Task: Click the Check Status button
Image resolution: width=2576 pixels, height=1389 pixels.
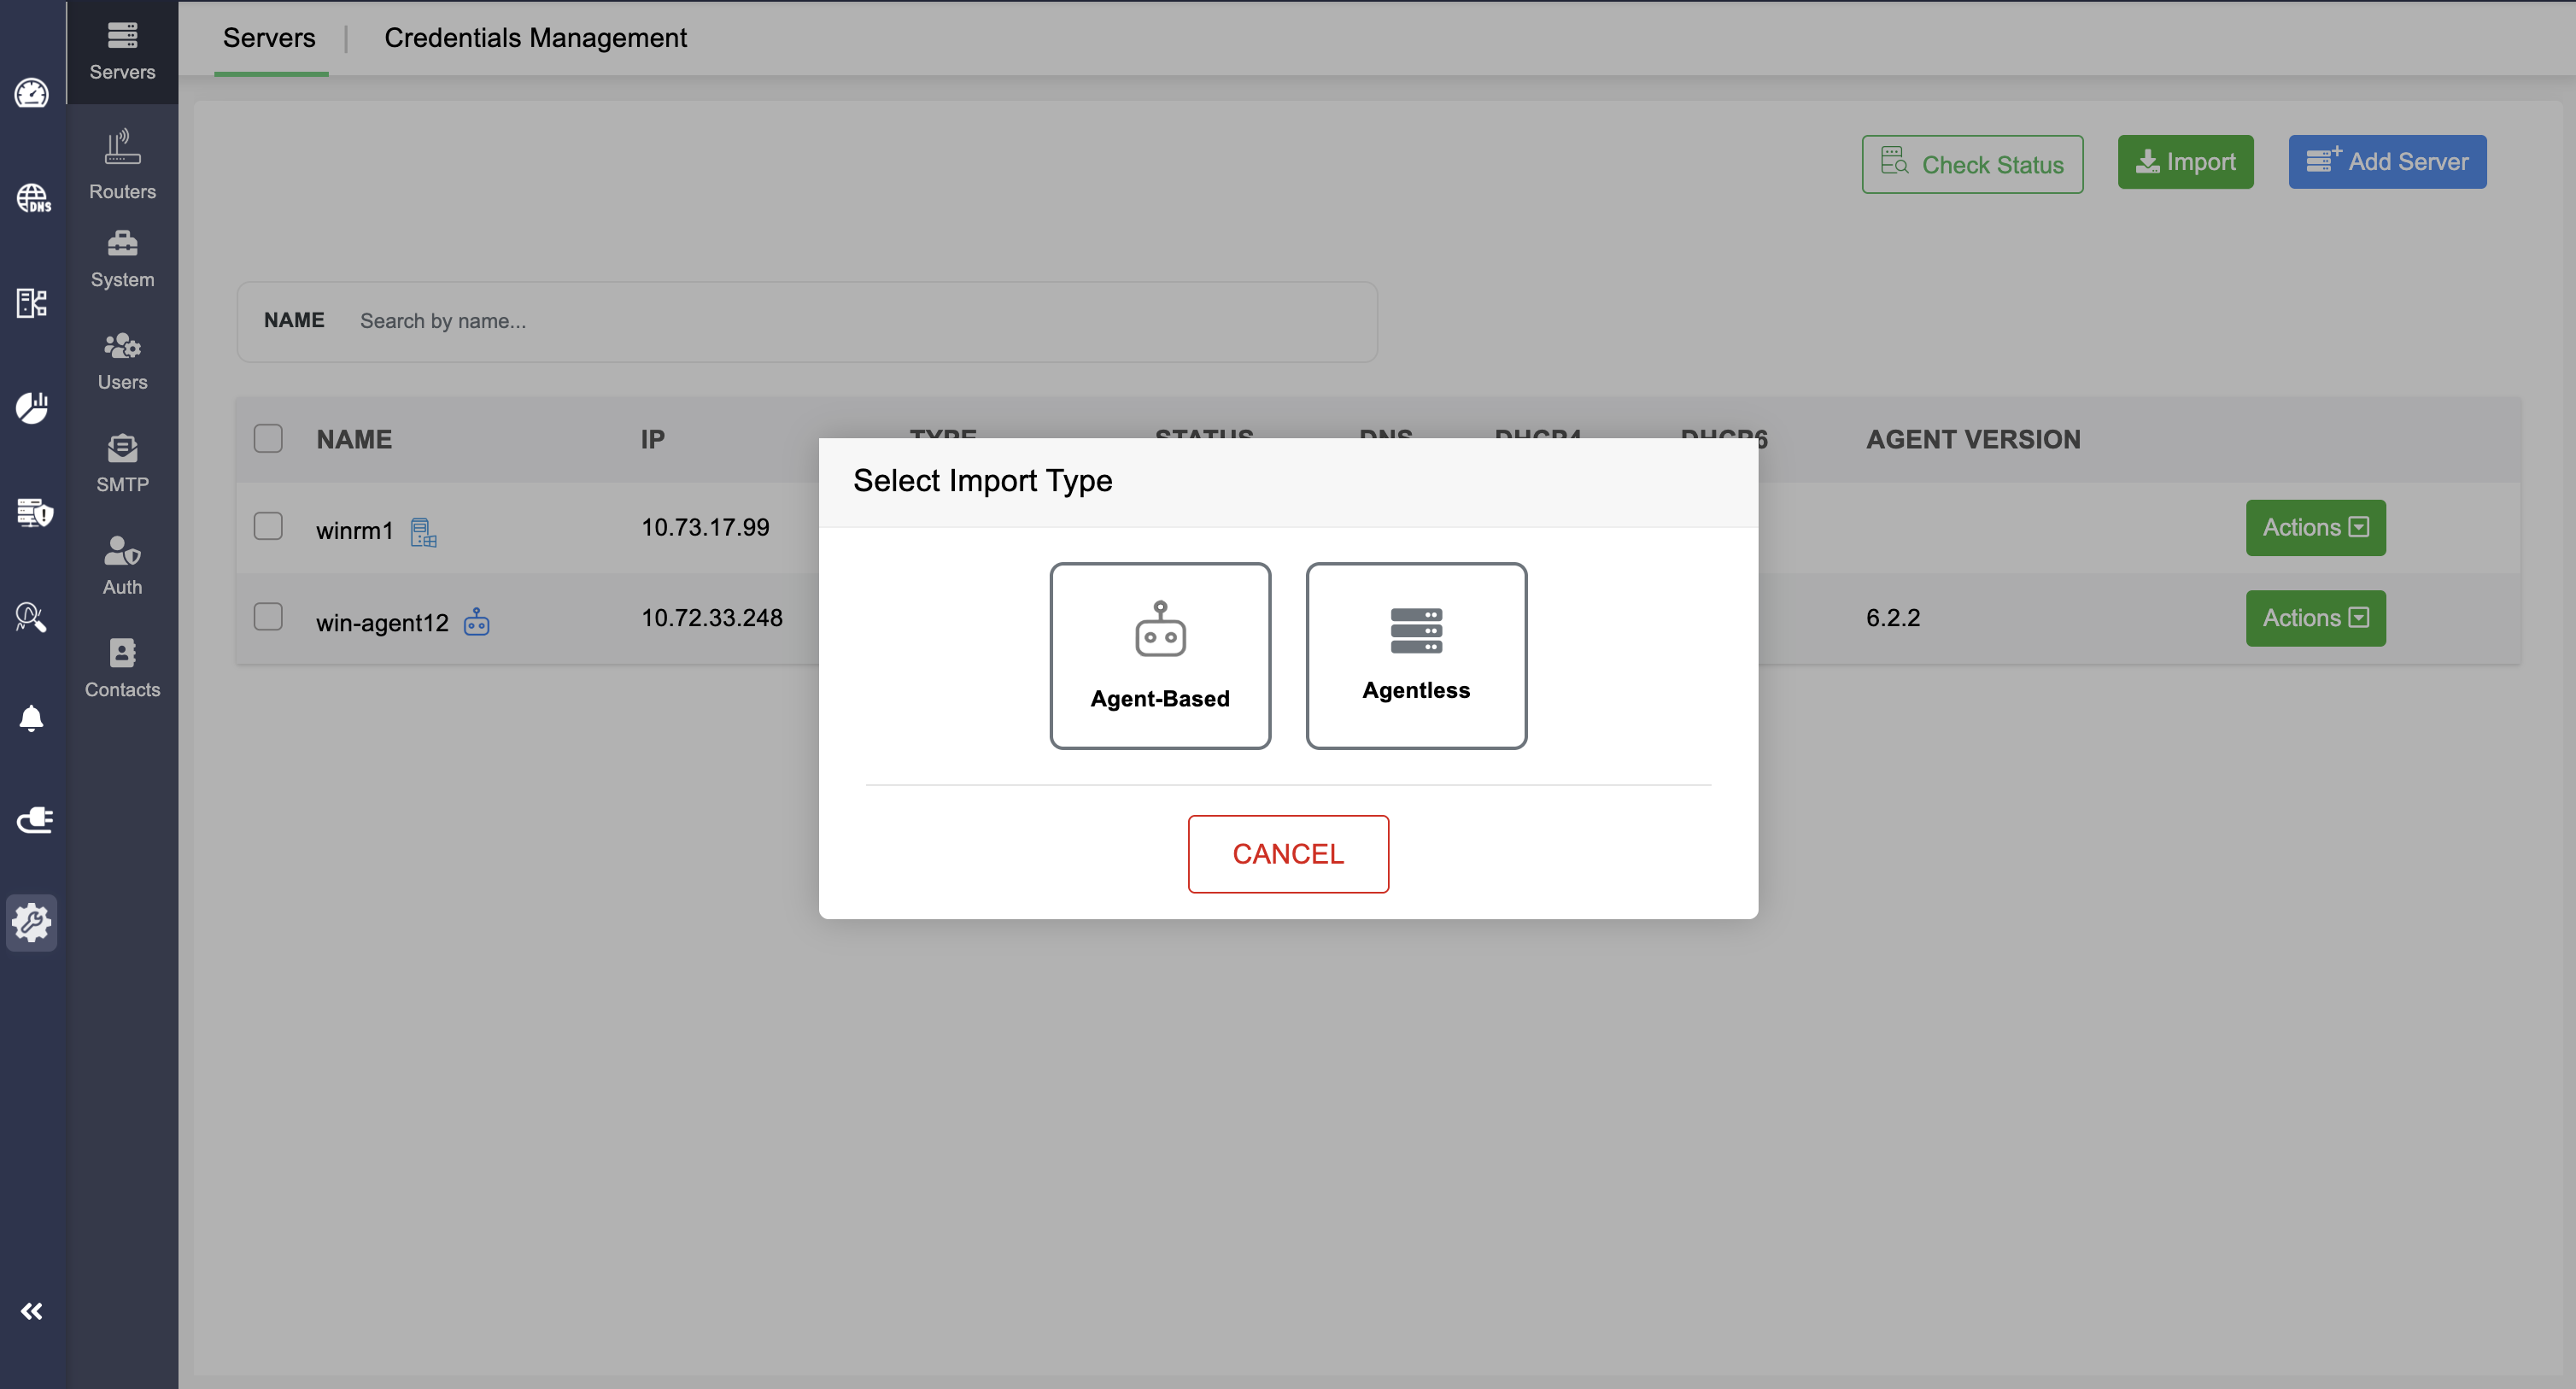Action: click(x=1972, y=164)
